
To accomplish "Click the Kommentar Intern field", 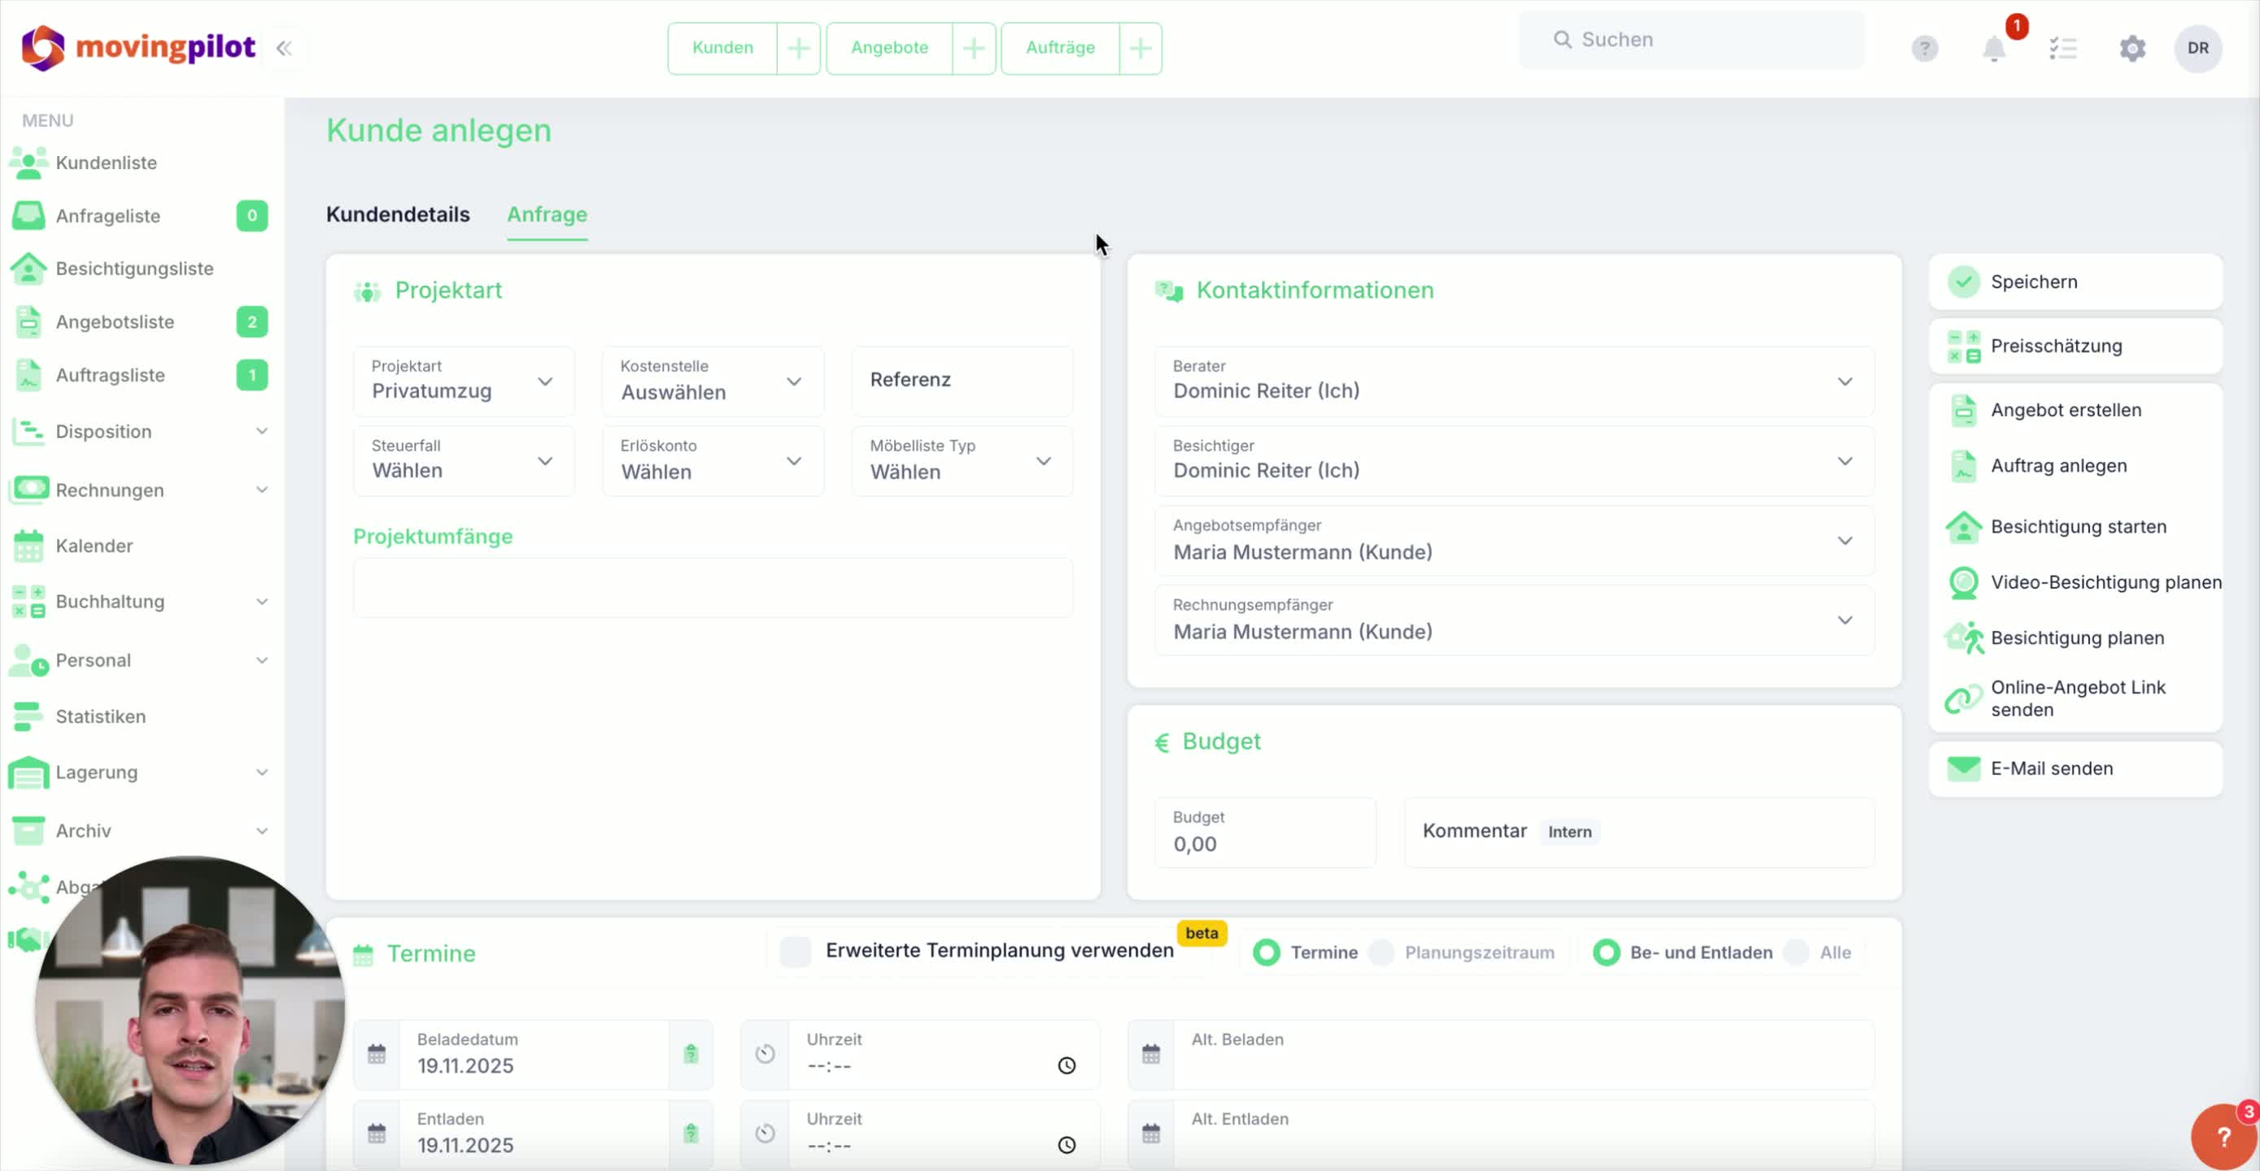I will click(x=1638, y=833).
